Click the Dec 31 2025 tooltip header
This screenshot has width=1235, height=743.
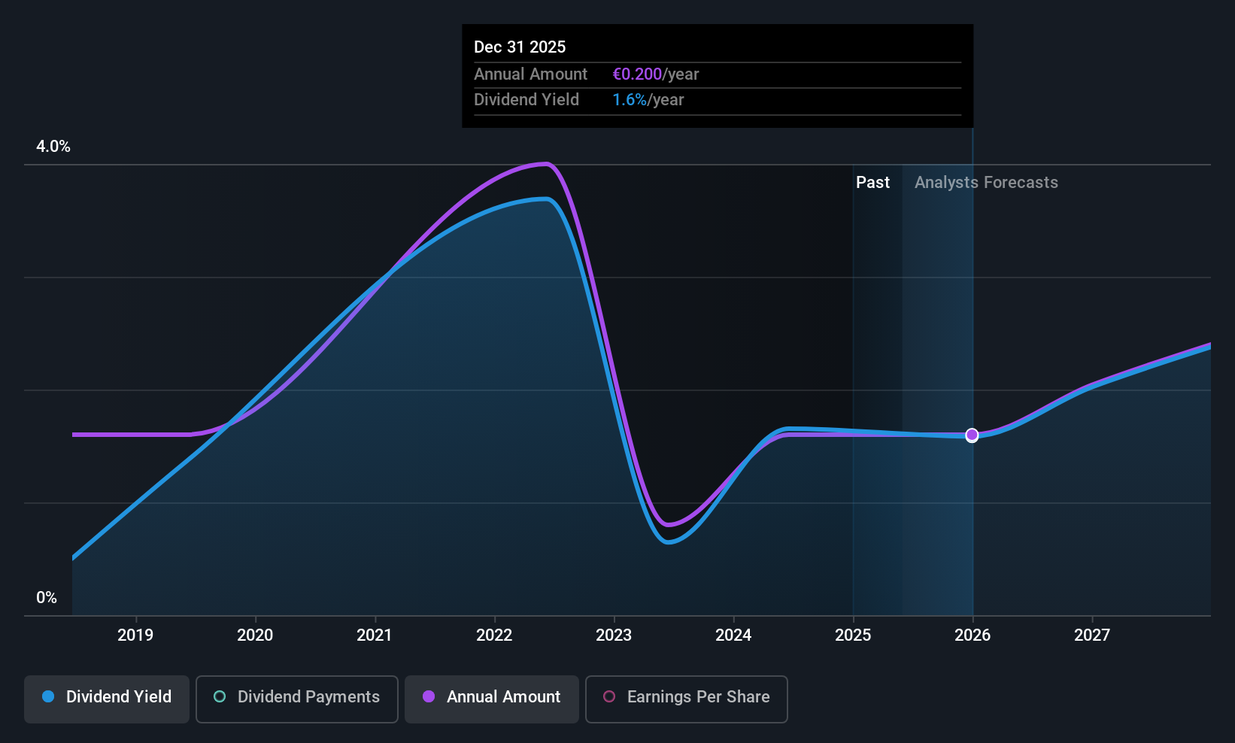pos(520,47)
